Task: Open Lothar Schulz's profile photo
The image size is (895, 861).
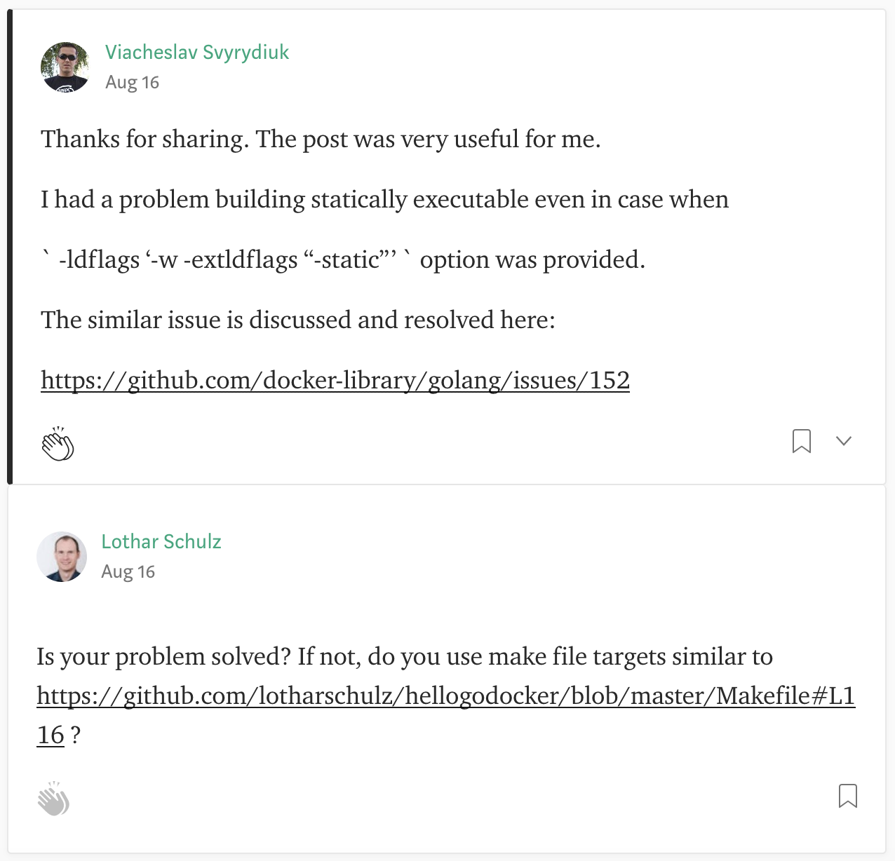Action: tap(62, 557)
